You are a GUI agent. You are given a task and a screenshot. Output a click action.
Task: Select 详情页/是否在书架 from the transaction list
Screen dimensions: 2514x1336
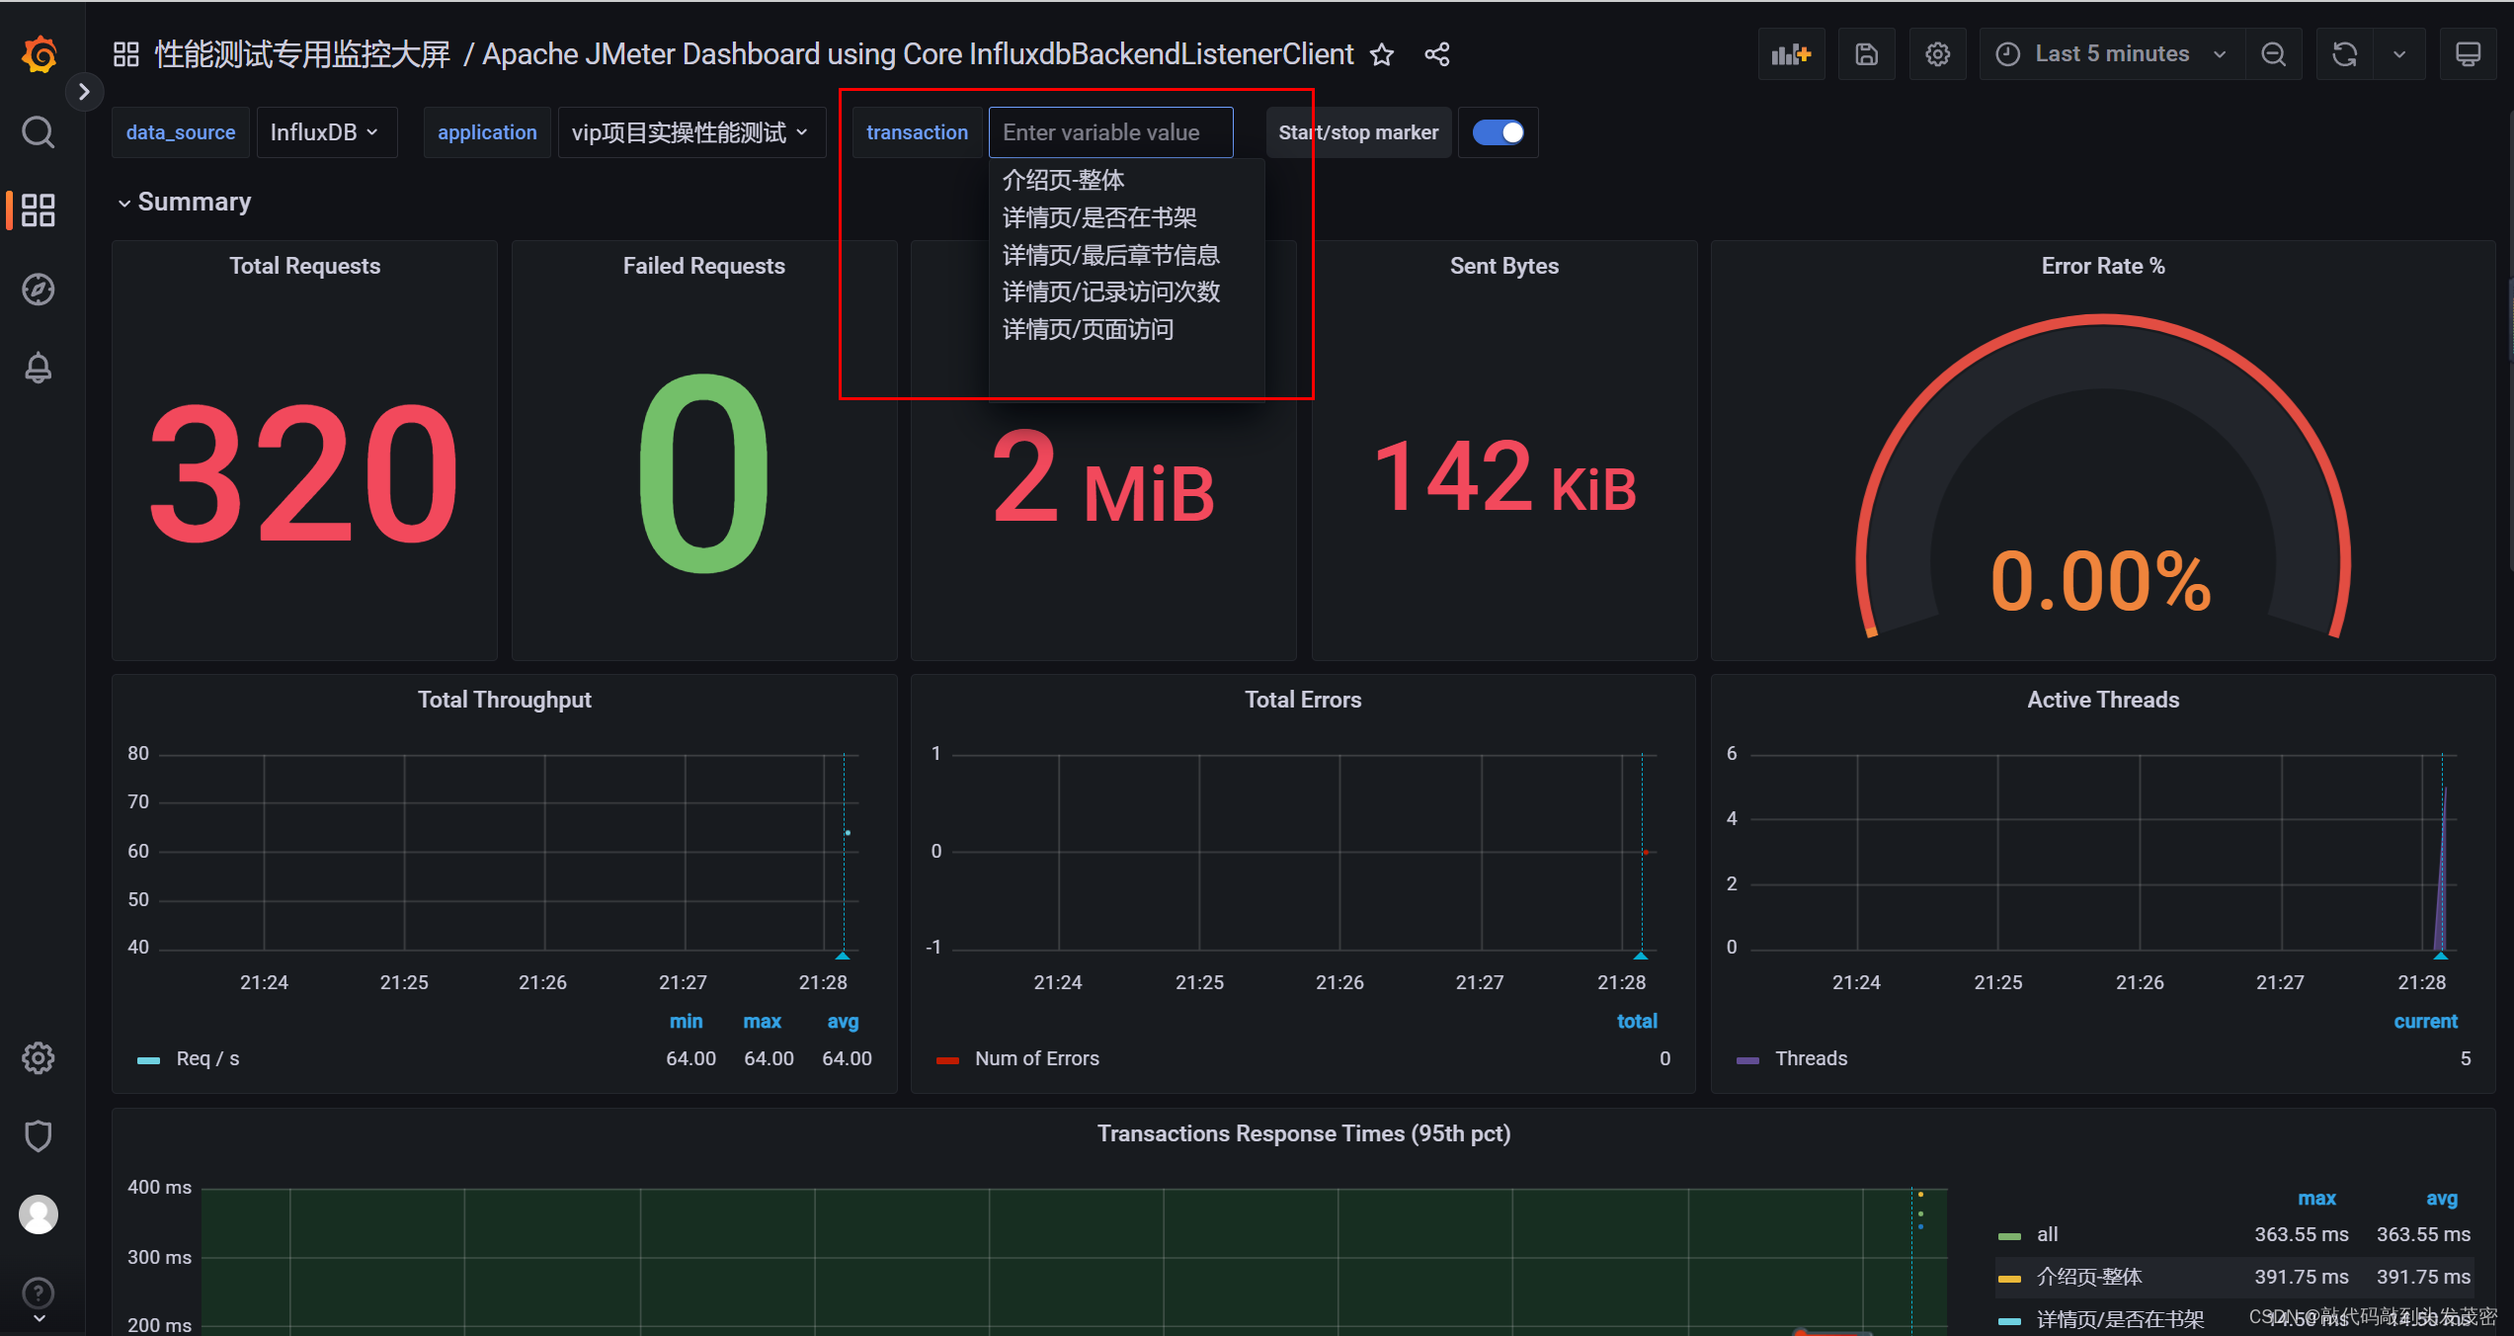(1099, 217)
